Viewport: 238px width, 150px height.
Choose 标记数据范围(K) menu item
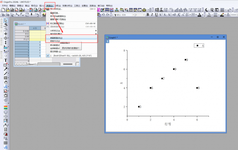(x=71, y=23)
